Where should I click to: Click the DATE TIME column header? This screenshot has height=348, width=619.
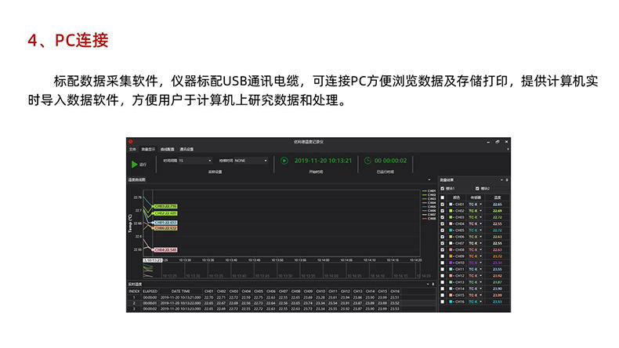tap(181, 291)
